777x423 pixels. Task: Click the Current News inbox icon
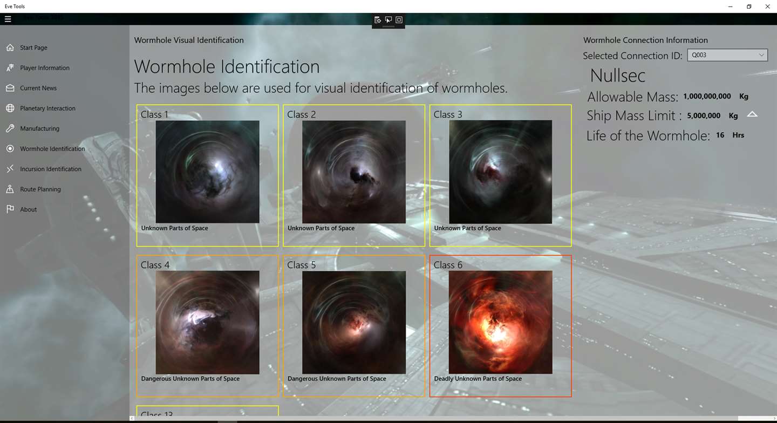10,88
